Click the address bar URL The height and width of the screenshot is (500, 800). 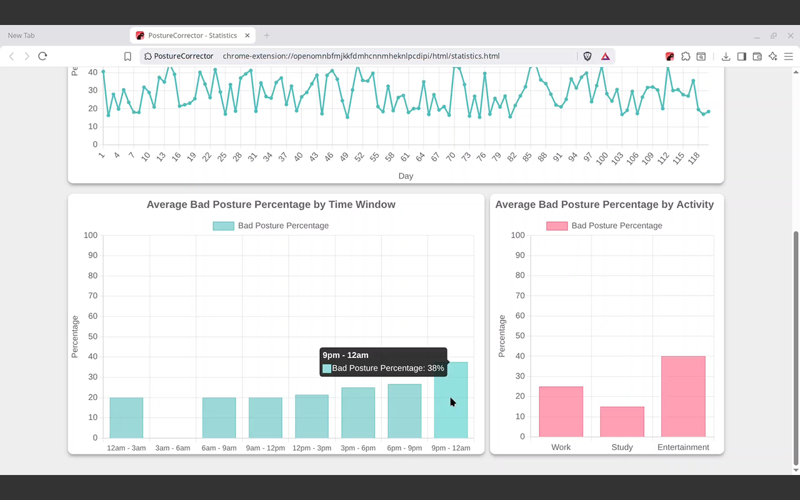click(361, 56)
